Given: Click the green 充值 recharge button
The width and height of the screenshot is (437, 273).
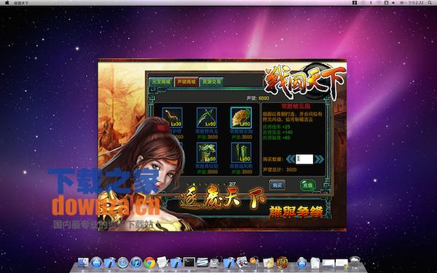Looking at the screenshot, I should tap(307, 185).
